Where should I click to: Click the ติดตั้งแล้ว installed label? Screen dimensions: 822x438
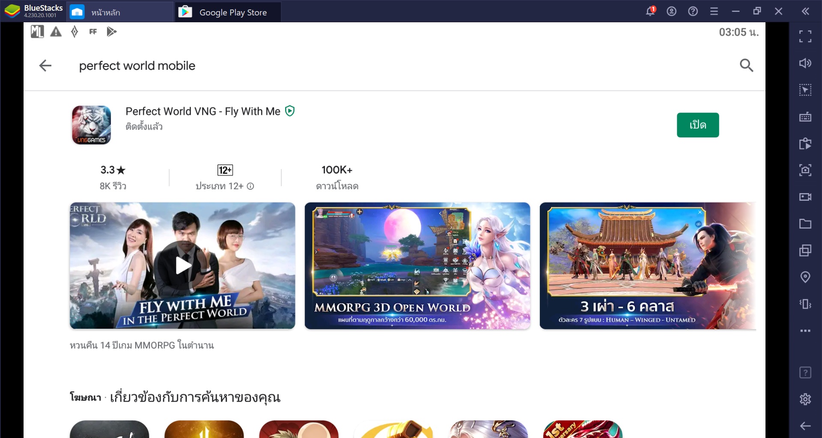click(144, 126)
